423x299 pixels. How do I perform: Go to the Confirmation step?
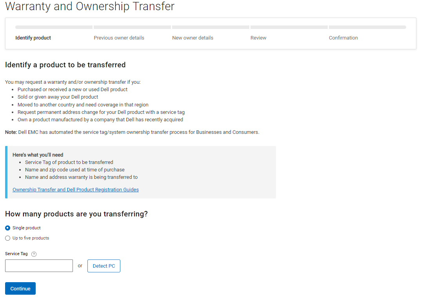(x=343, y=38)
